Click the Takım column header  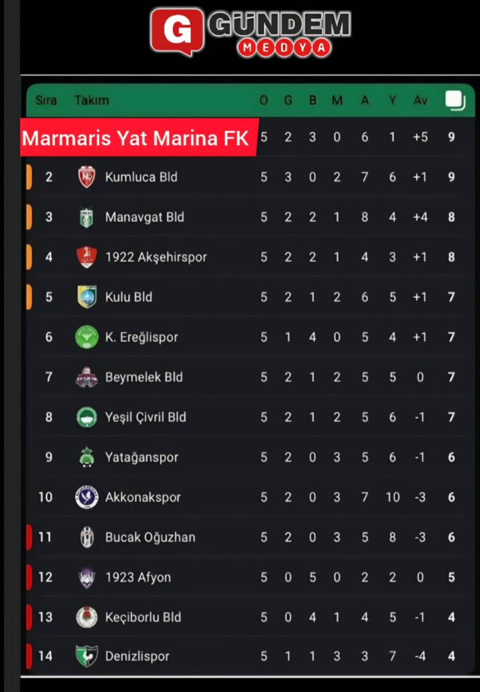[92, 100]
